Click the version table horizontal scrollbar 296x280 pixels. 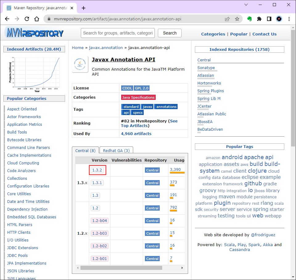click(121, 268)
